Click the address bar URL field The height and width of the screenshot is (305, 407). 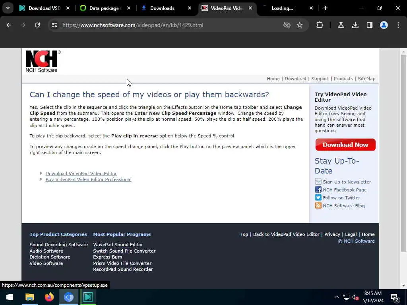pos(166,25)
